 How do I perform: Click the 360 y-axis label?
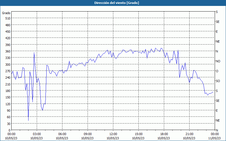tap(8, 51)
